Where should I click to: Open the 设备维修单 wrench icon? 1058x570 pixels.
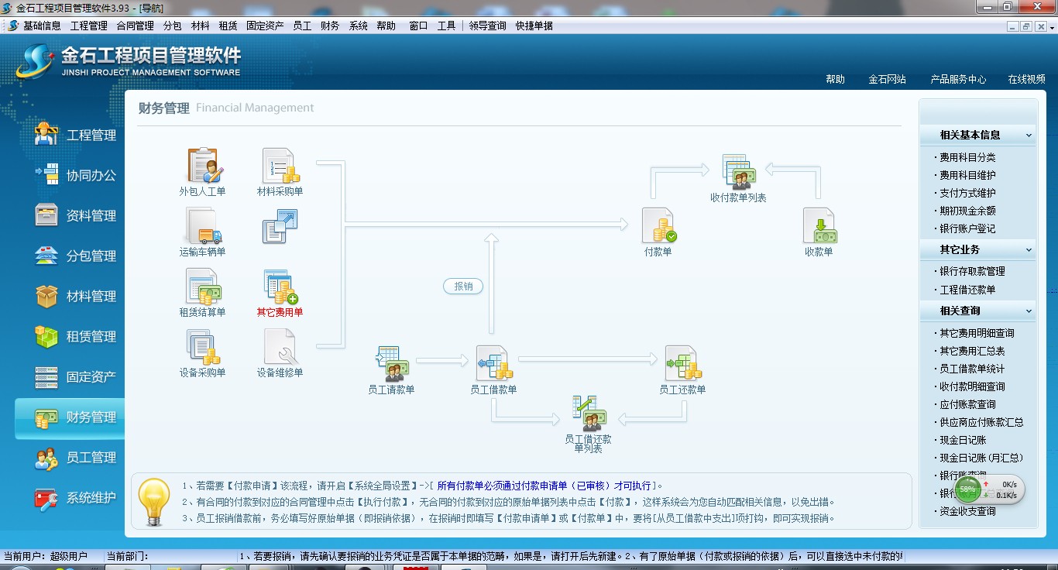[x=280, y=346]
